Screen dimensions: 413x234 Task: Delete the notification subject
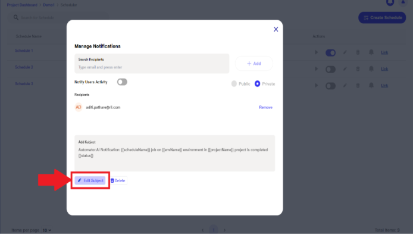pyautogui.click(x=118, y=180)
